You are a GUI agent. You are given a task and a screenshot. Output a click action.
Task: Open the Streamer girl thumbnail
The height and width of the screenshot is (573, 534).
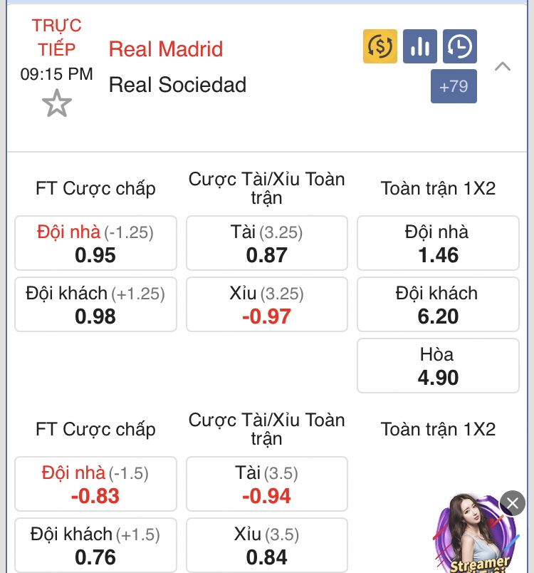point(476,534)
